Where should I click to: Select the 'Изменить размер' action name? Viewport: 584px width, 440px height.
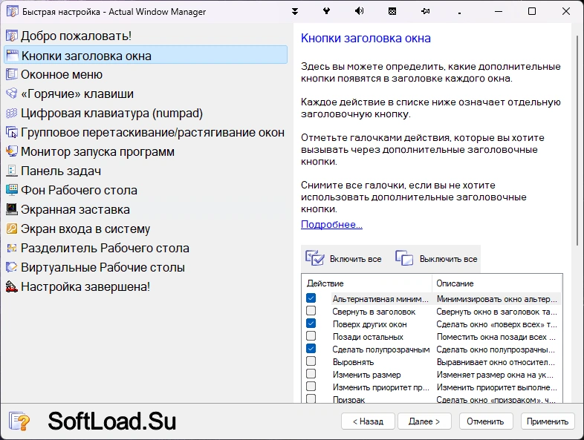367,375
